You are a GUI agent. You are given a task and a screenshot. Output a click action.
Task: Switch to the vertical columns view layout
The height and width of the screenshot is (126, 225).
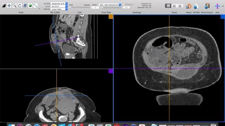tap(180, 6)
